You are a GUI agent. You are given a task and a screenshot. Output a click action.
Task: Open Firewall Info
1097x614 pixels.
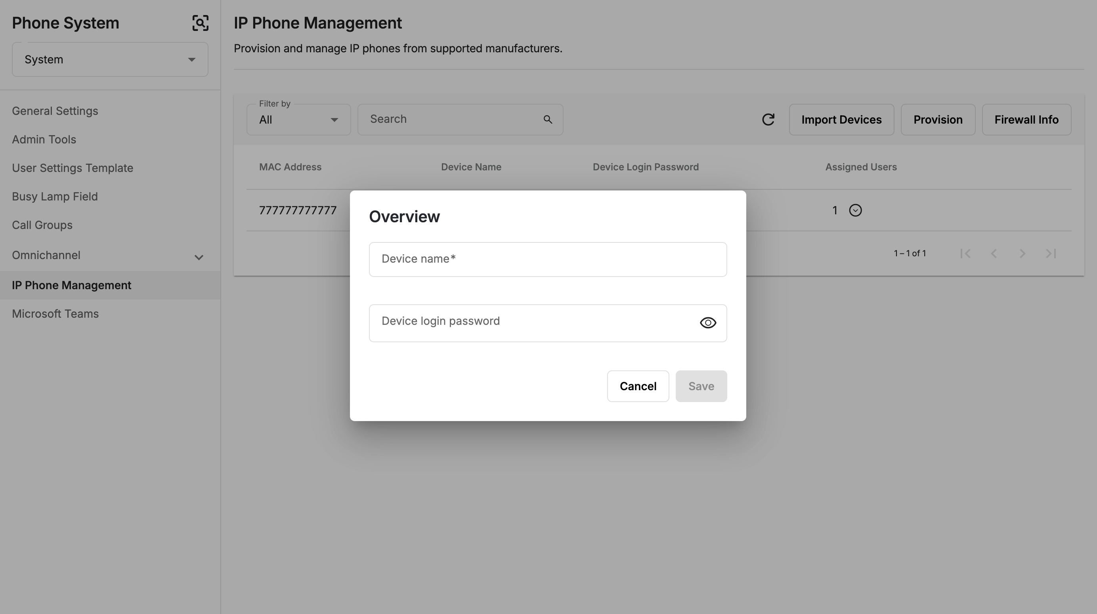pos(1027,120)
